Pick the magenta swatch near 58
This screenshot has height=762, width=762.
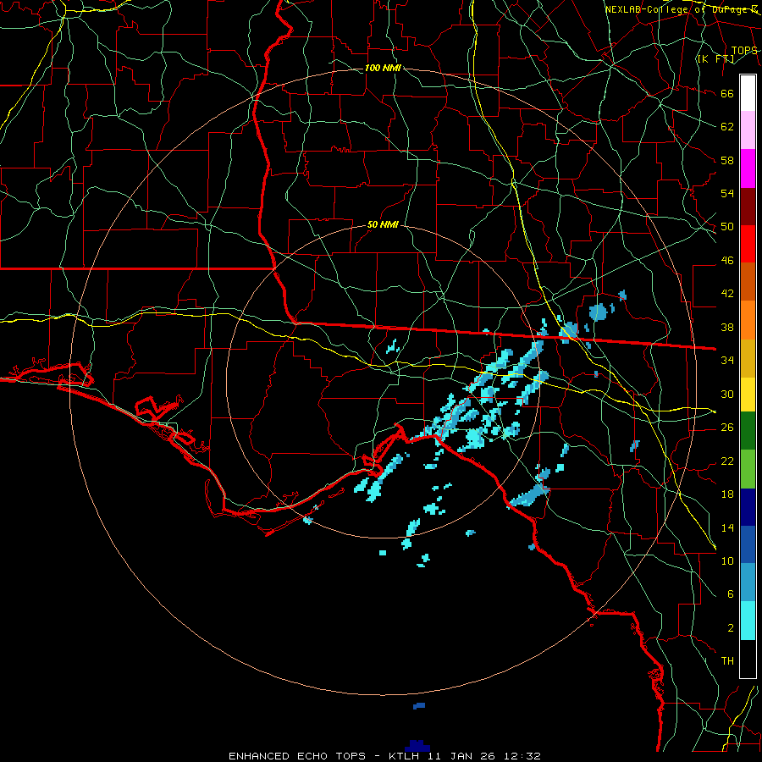[748, 168]
